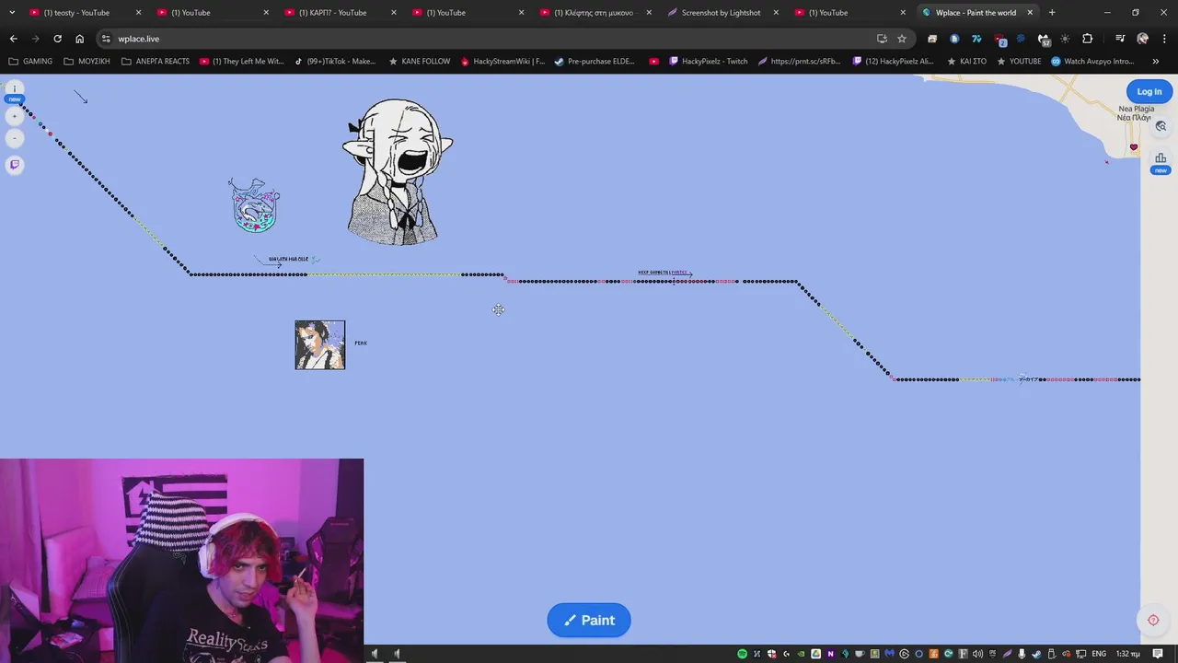Open the ΑΝΕΡΓΑ REACTS bookmarks folder

(x=156, y=61)
